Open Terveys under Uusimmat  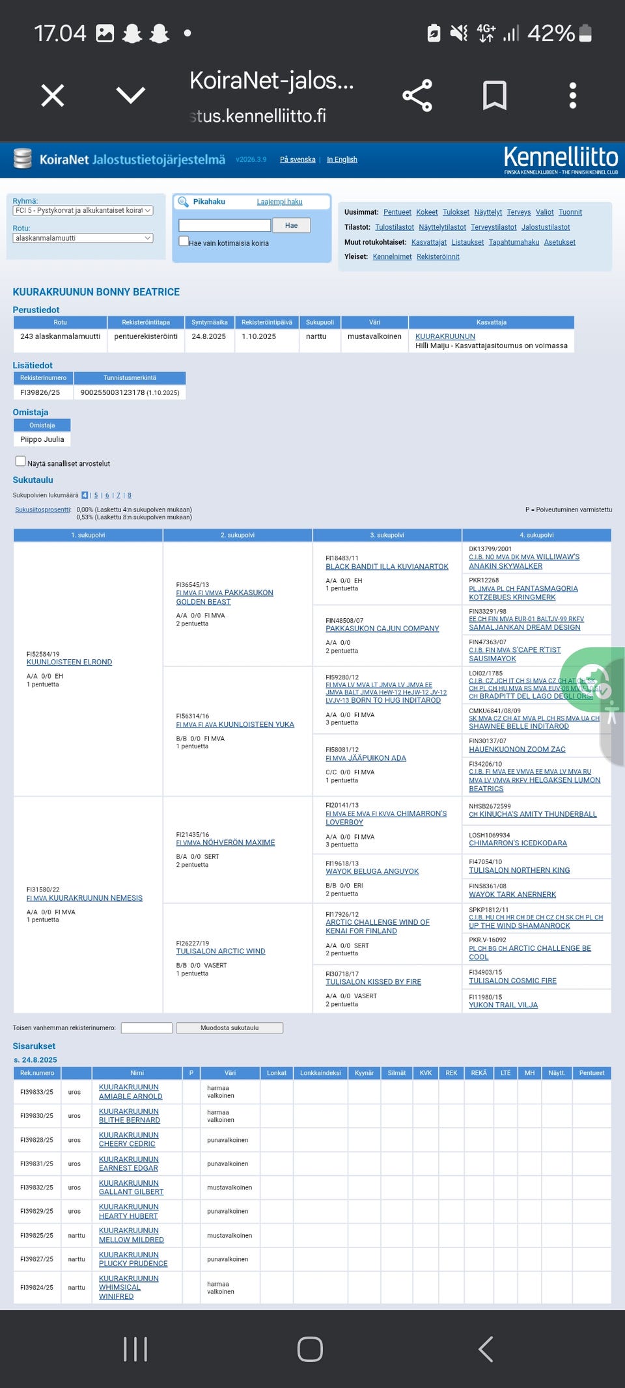(519, 212)
